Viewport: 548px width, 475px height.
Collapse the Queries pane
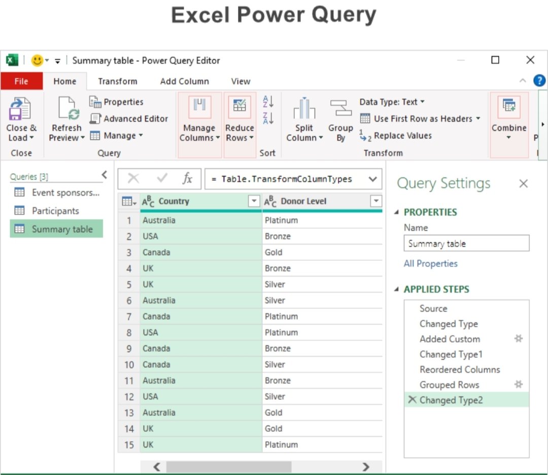click(x=104, y=175)
